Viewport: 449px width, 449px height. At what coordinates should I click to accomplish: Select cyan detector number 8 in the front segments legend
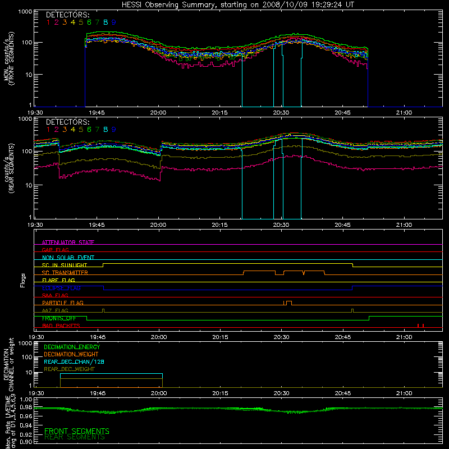[106, 22]
